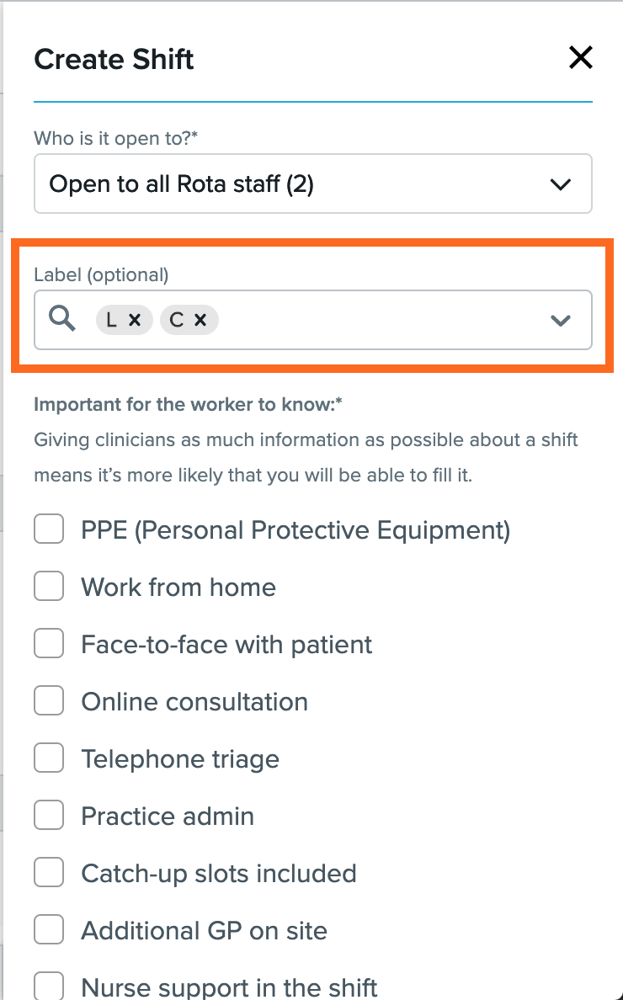Click the L label chip text
The height and width of the screenshot is (1000, 623).
click(x=112, y=320)
